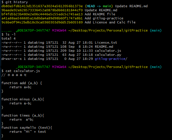Click the path in the second prompt line
The height and width of the screenshot is (140, 172).
[x=108, y=67]
